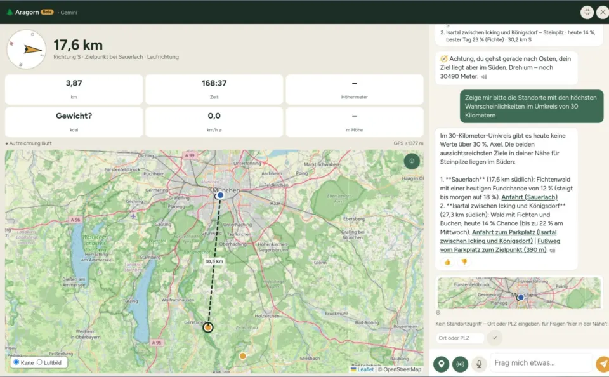Click the 'Aufzeichnung läuft' recording status

(x=29, y=143)
